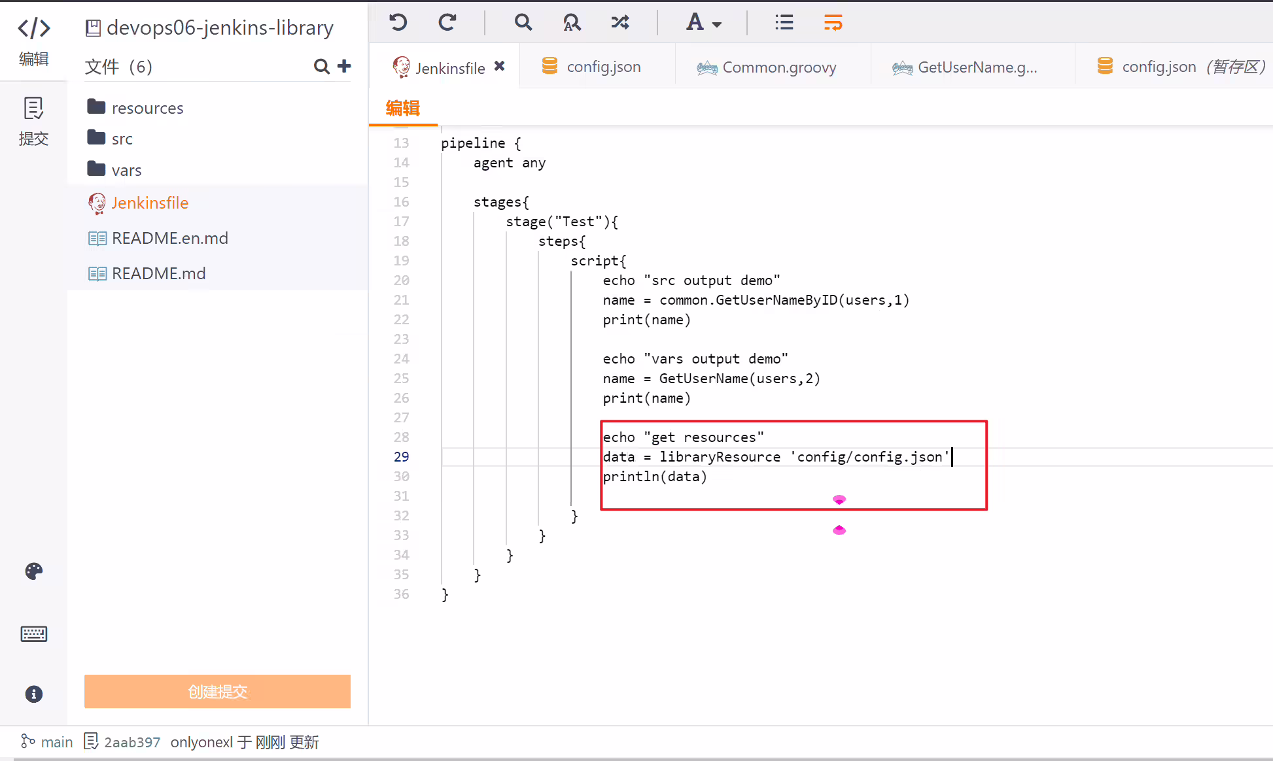Image resolution: width=1273 pixels, height=761 pixels.
Task: Expand the src folder
Action: [x=110, y=139]
